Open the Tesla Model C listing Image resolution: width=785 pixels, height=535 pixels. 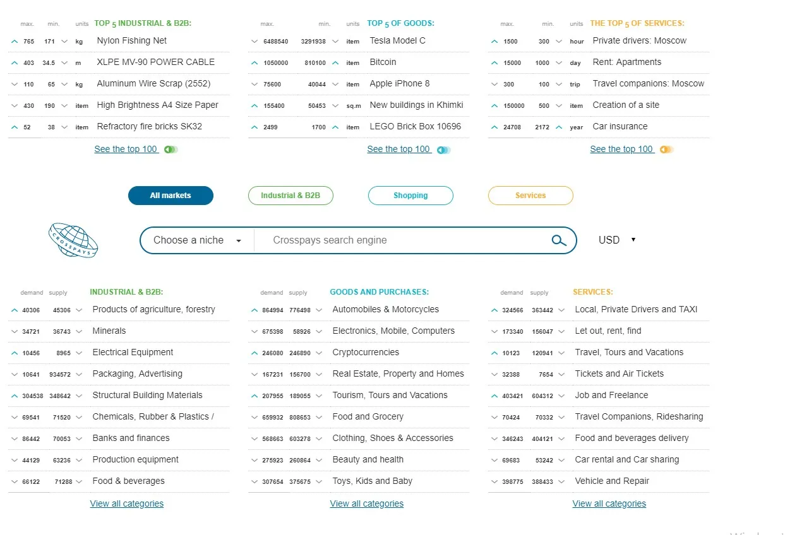[x=397, y=40]
